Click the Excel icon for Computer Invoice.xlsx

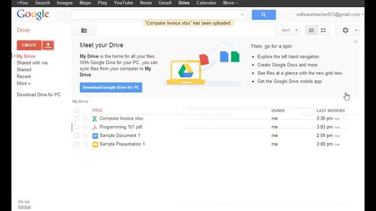coord(95,118)
